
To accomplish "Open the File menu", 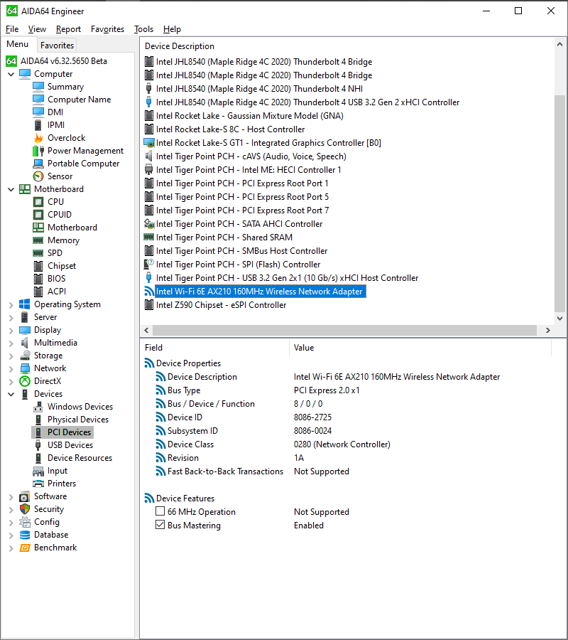I will click(12, 29).
